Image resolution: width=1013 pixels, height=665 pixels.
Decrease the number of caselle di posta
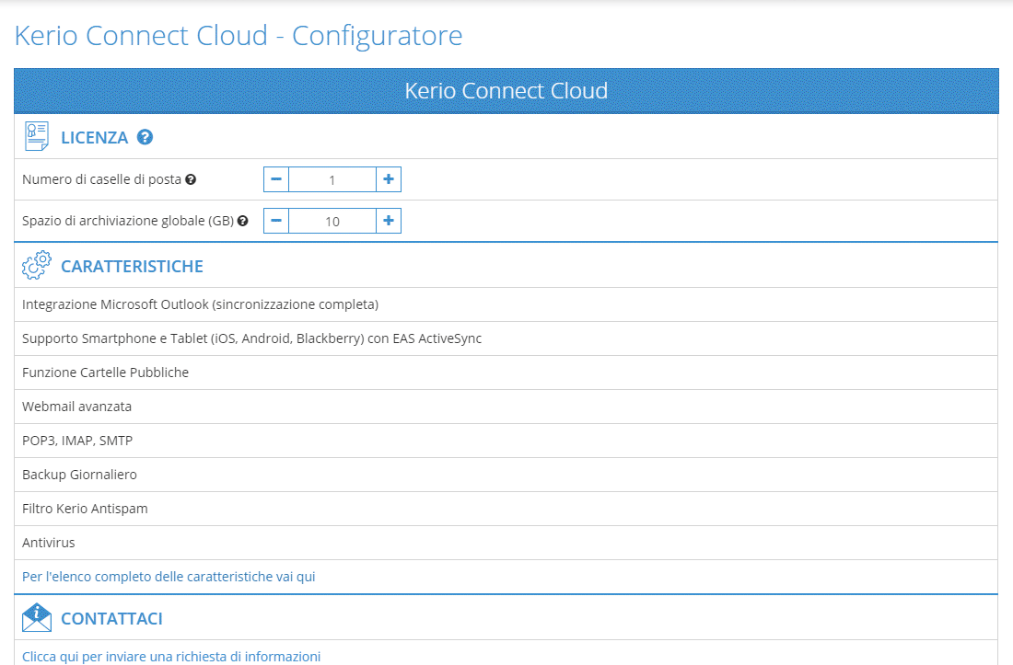pyautogui.click(x=276, y=179)
